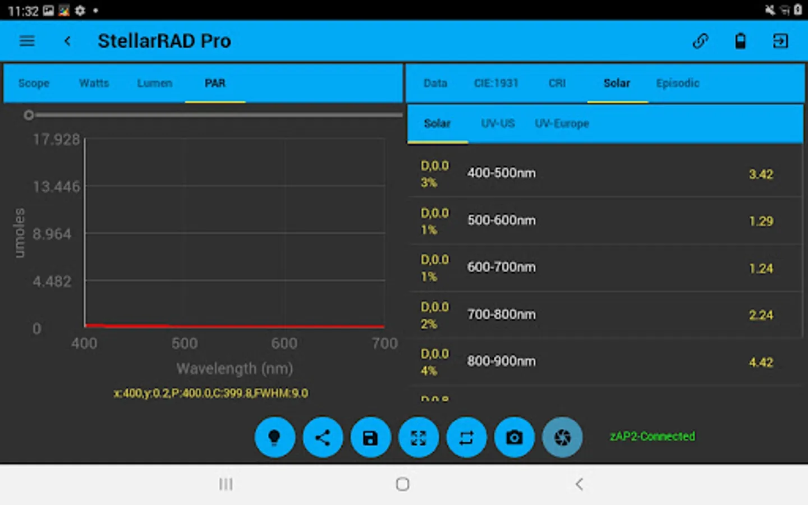Tap the link connection icon
Screen dimensions: 808x505
point(700,41)
